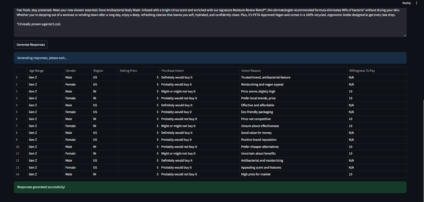Select cell 'Uncertain about benefits'

293,154
